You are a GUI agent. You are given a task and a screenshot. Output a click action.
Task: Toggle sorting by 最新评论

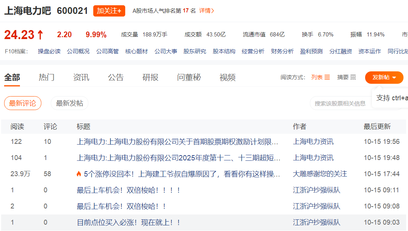tap(23, 103)
